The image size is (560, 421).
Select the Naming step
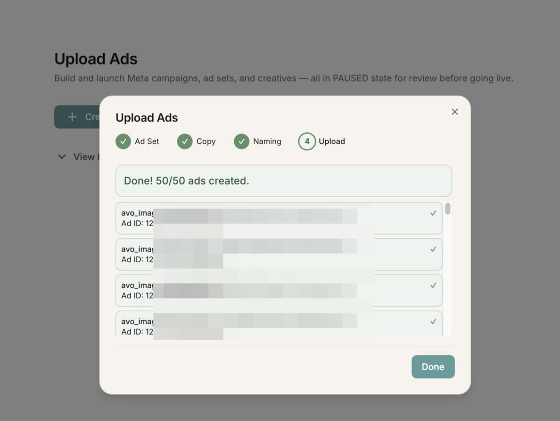point(258,141)
